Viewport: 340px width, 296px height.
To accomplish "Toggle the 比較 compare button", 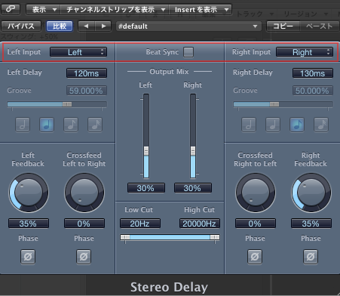I will [60, 26].
